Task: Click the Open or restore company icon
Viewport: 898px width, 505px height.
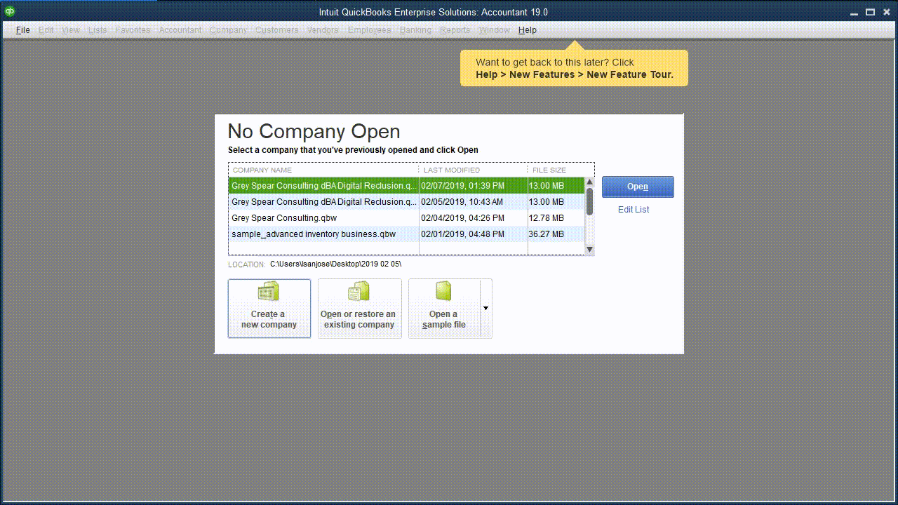Action: coord(359,292)
